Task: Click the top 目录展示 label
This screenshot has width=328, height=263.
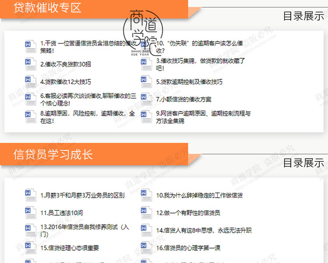Action: click(x=303, y=16)
